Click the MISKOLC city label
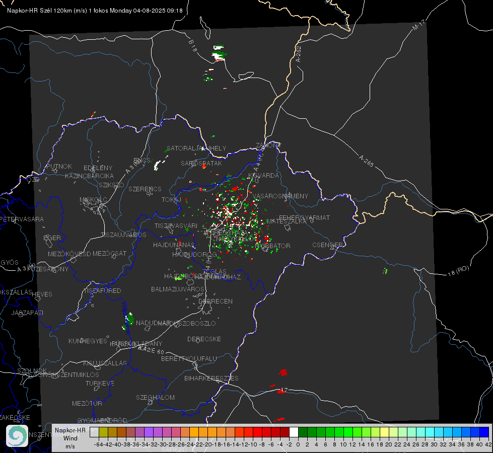493x453 pixels. [x=93, y=200]
